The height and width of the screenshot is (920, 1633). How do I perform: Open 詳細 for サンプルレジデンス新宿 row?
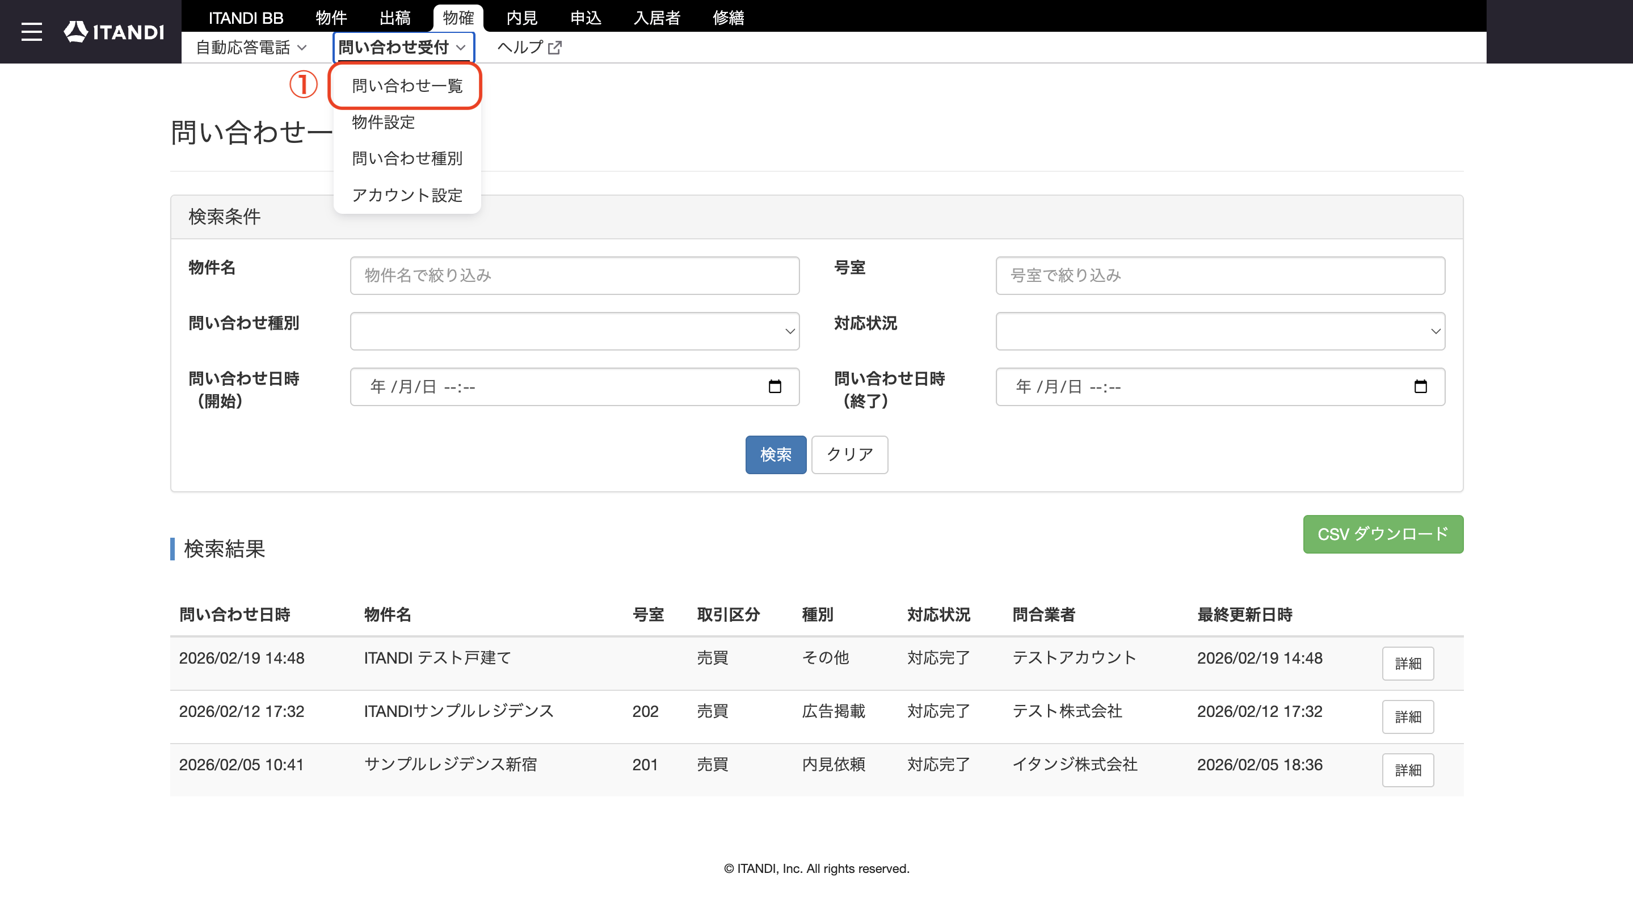(x=1408, y=770)
